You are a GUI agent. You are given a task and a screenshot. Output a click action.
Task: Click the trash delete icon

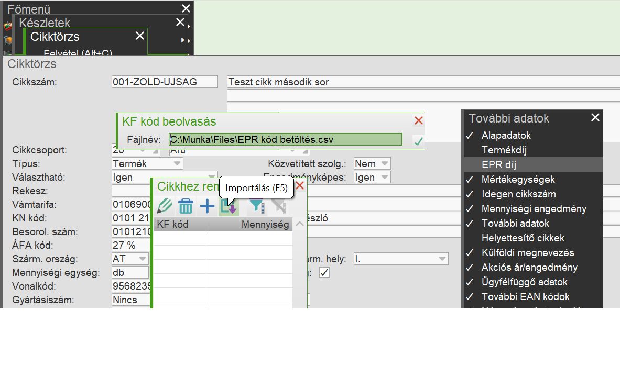[186, 206]
